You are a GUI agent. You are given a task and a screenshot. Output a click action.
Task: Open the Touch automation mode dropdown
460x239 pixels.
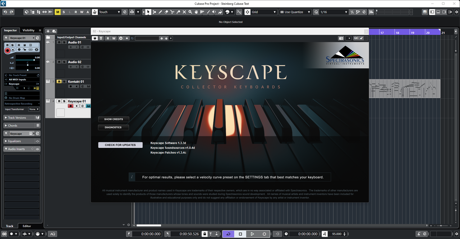coord(110,12)
